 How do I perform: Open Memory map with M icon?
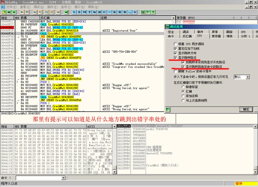pyautogui.click(x=84, y=12)
